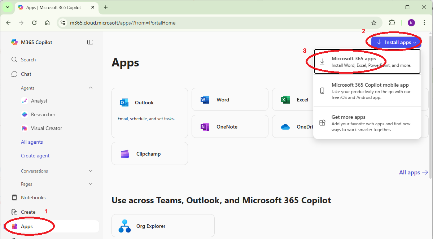Click the Apps icon in the sidebar
433x239 pixels.
coord(14,226)
